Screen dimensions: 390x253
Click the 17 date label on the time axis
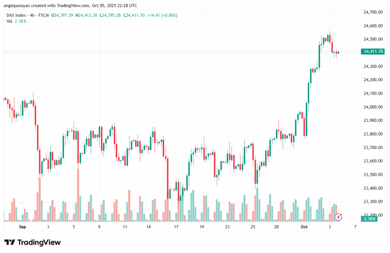pyautogui.click(x=176, y=227)
